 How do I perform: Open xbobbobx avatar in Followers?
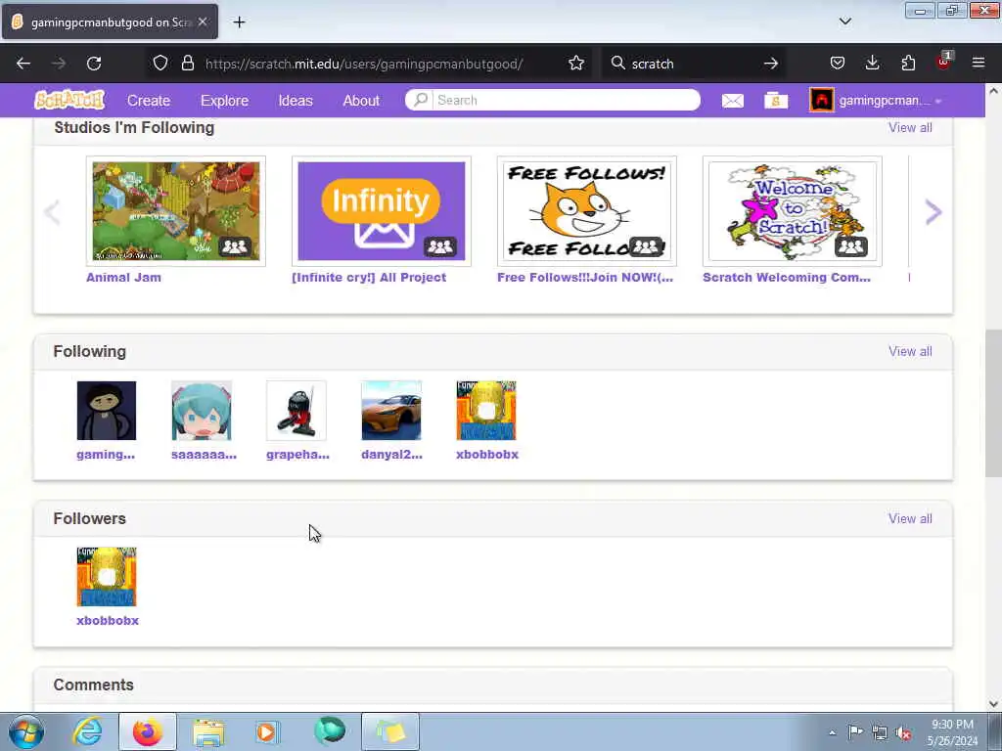tap(106, 577)
